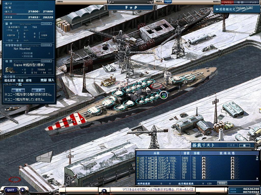261x195 pixels.
Task: Click the radar icon on the battleship
Action: click(x=164, y=95)
